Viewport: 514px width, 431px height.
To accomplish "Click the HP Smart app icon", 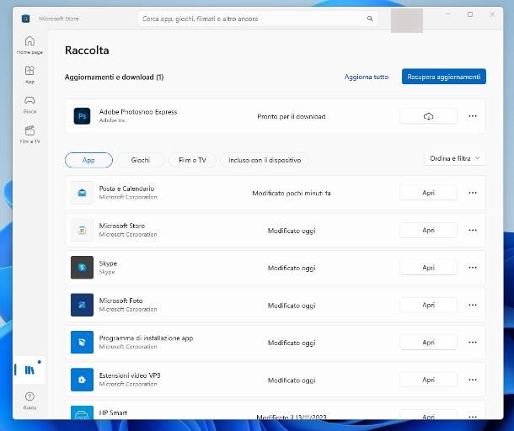I will 82,412.
